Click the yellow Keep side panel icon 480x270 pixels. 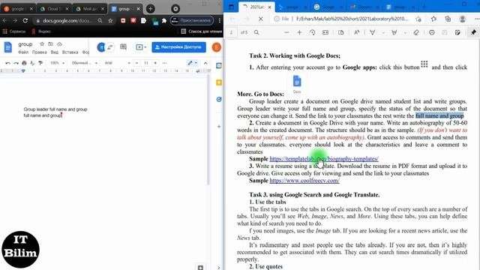click(219, 82)
